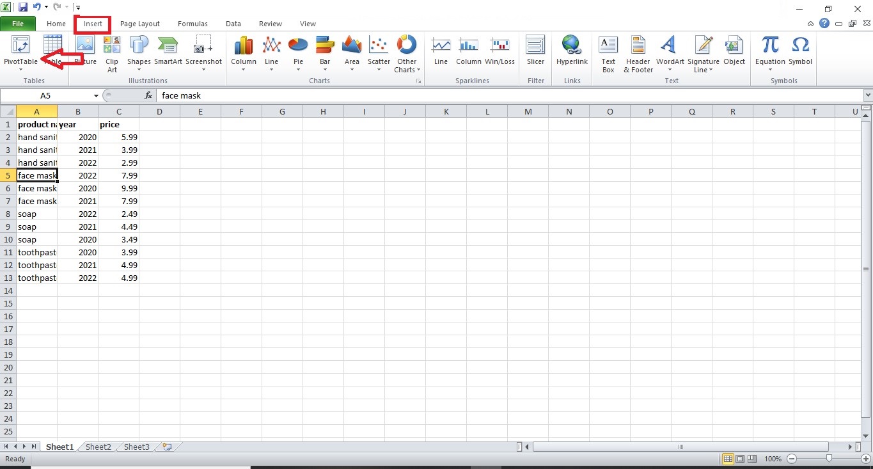Screen dimensions: 873x469
Task: Take a Screenshot
Action: pyautogui.click(x=203, y=51)
